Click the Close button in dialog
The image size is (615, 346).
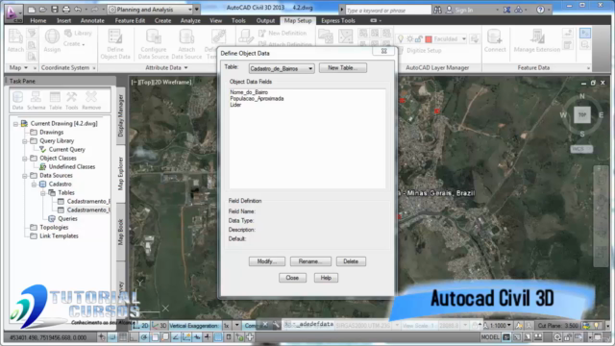click(x=292, y=278)
